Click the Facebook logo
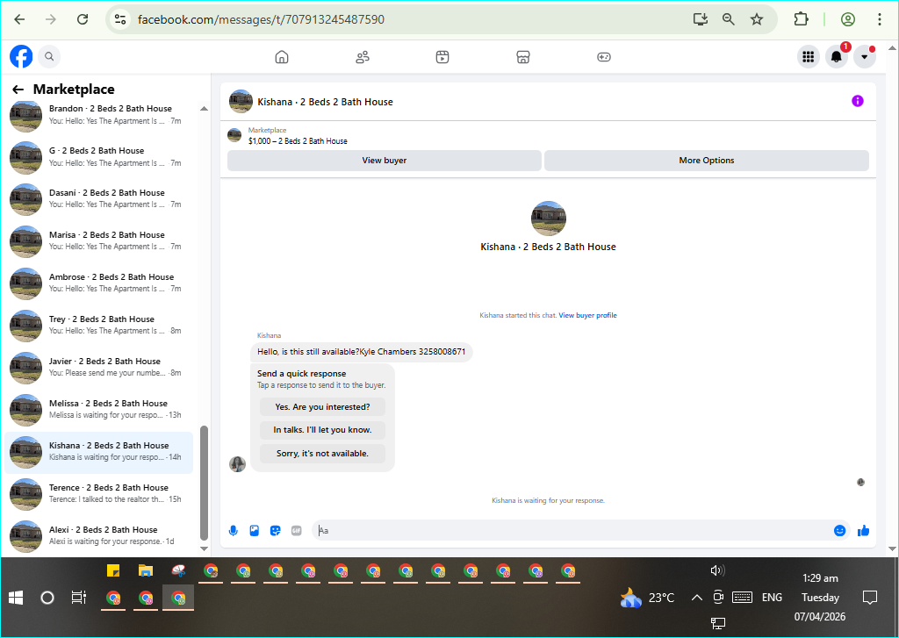 21,57
